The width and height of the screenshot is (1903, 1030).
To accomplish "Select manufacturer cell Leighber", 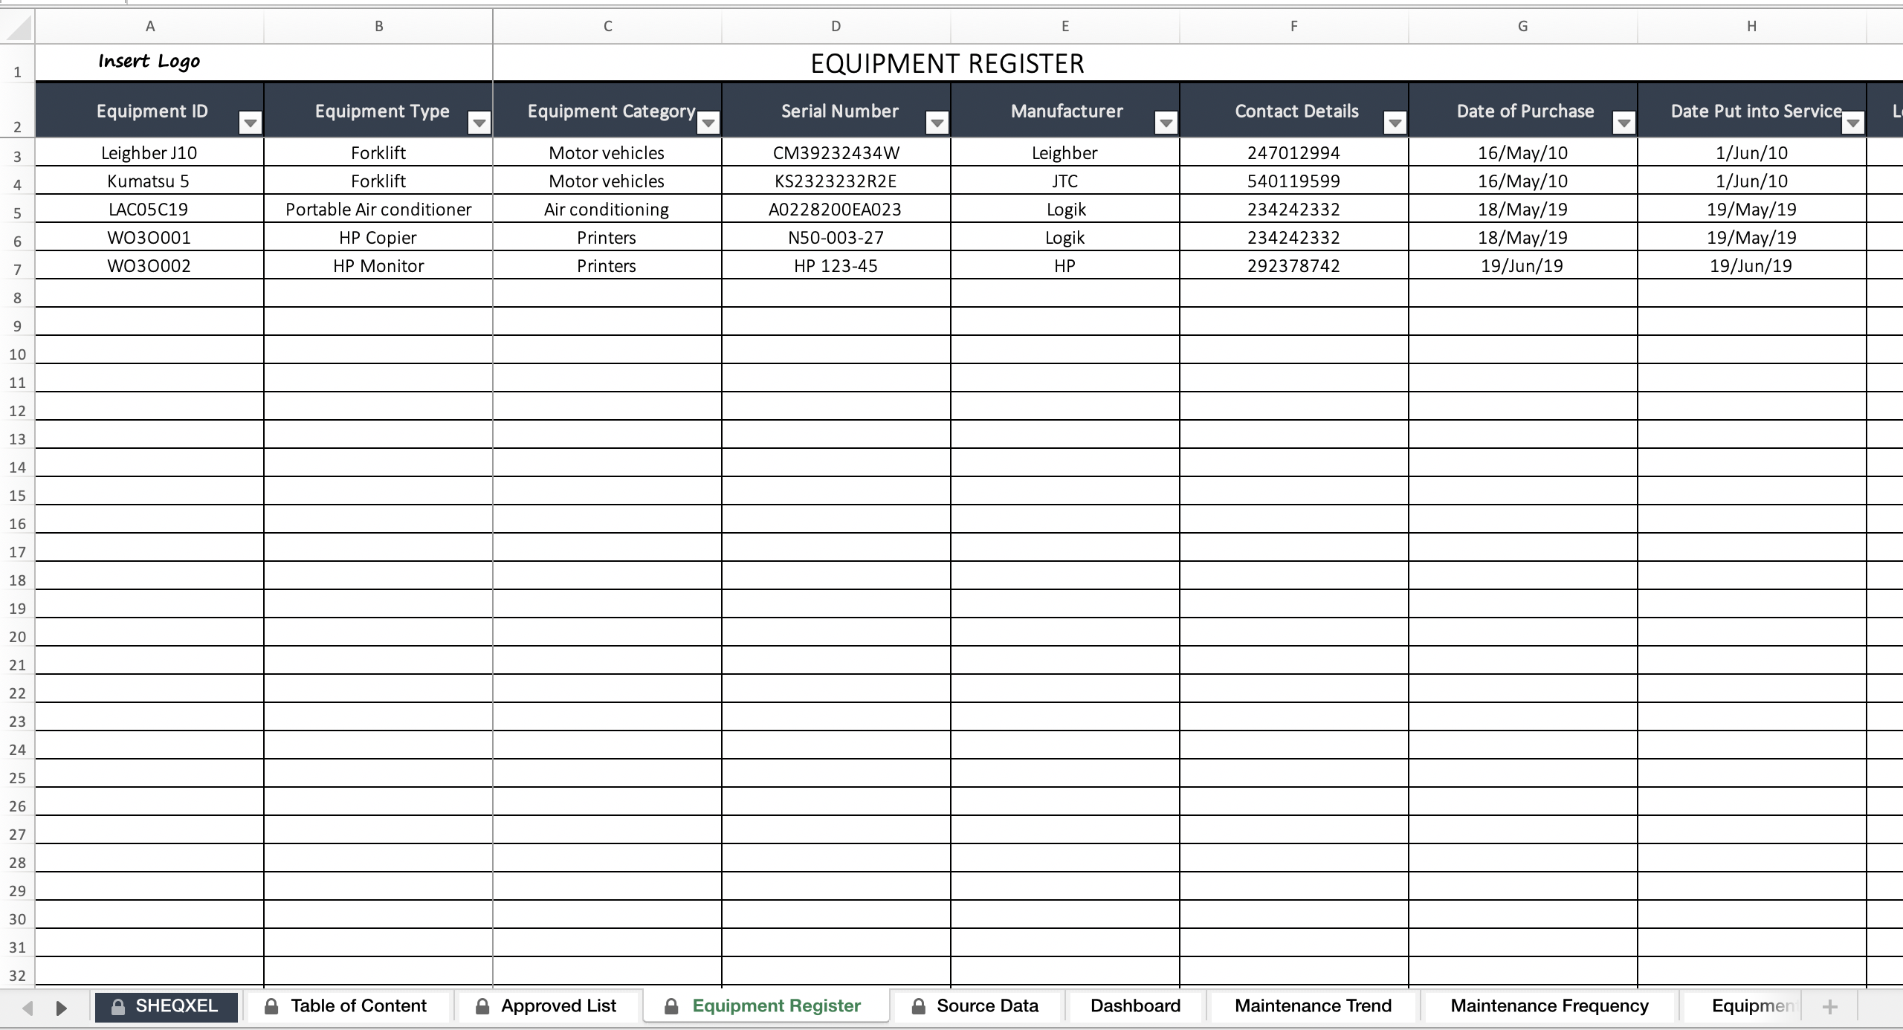I will click(x=1065, y=152).
